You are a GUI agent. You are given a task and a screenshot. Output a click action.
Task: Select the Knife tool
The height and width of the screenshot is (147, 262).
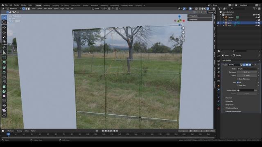(x=4, y=82)
